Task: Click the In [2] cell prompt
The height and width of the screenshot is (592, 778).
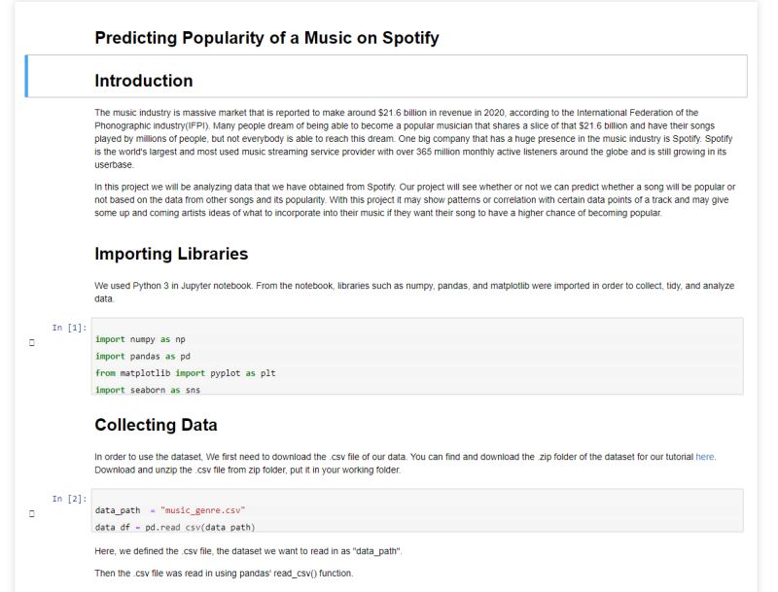Action: 69,499
